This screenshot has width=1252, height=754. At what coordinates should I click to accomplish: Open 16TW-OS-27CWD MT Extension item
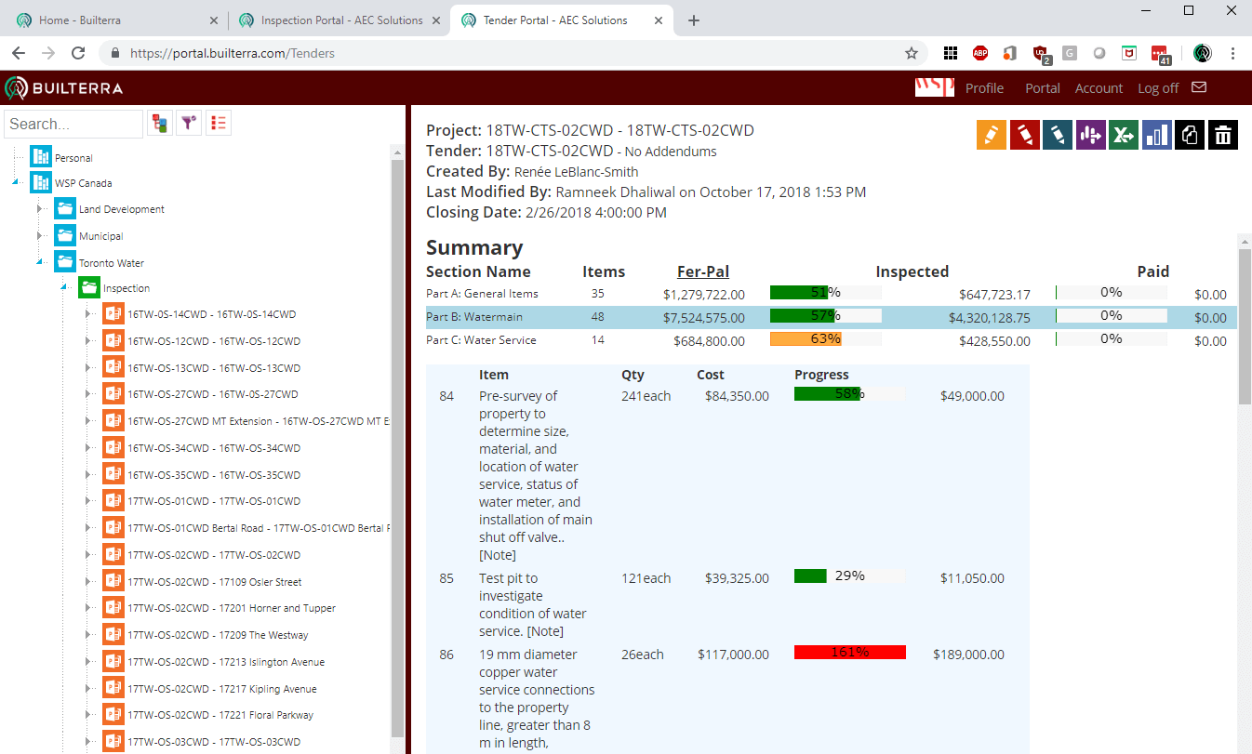259,421
